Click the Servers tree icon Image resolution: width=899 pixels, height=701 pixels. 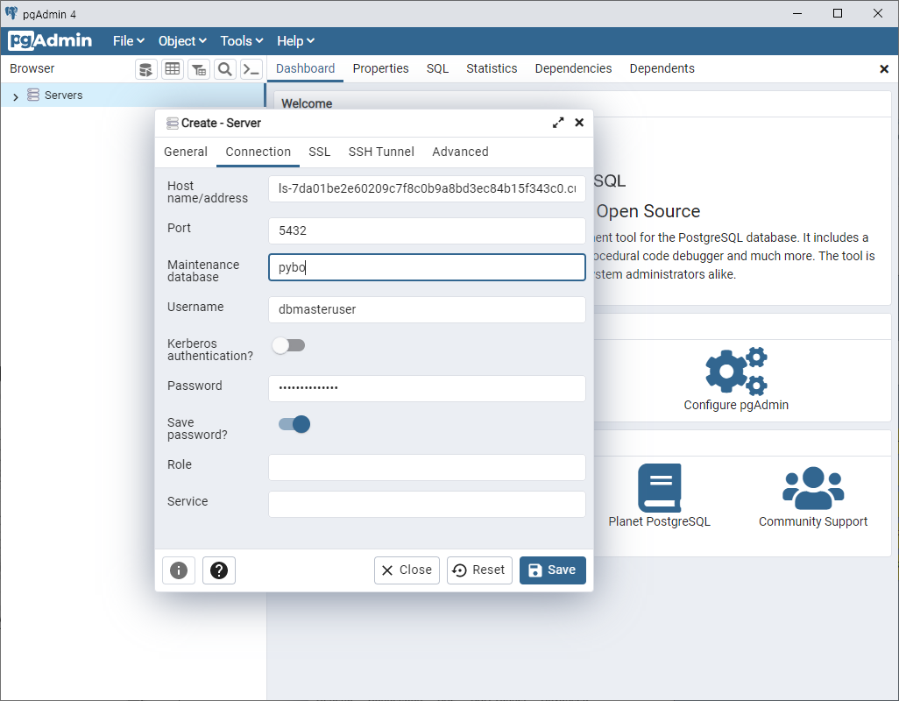[x=33, y=95]
